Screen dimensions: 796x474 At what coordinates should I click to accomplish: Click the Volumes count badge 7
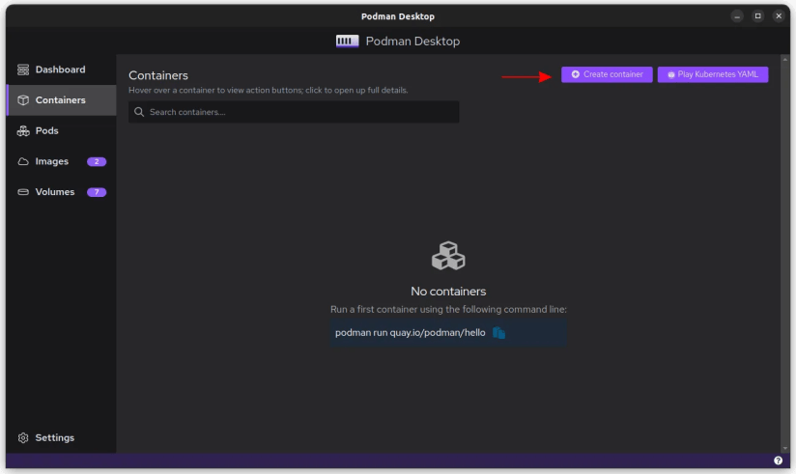(97, 192)
